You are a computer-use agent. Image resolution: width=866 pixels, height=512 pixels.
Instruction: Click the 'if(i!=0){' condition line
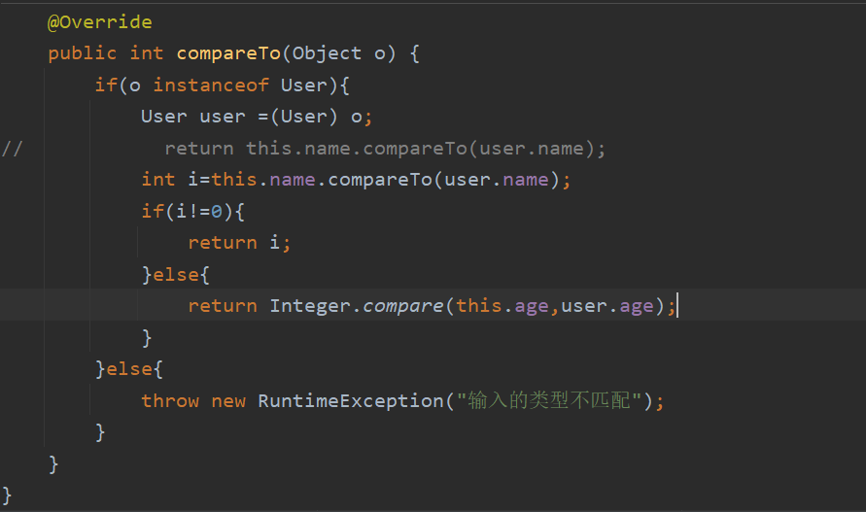tap(192, 212)
